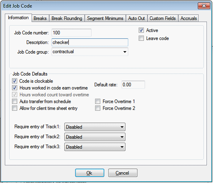This screenshot has width=213, height=183.
Task: Open the Custom Fields tab
Action: tap(163, 18)
